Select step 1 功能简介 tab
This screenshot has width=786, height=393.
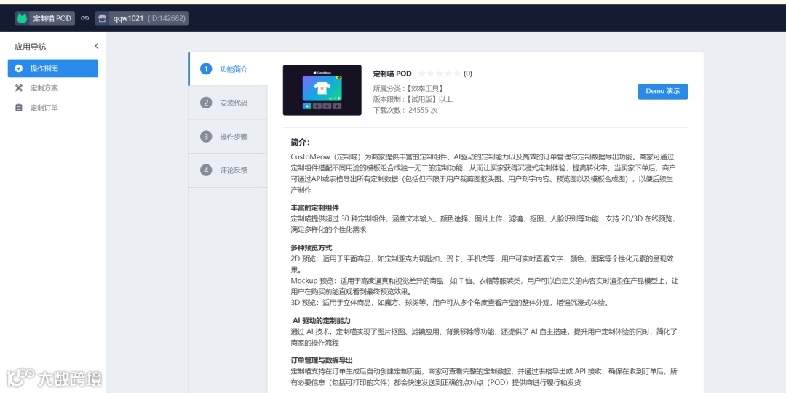tap(228, 69)
